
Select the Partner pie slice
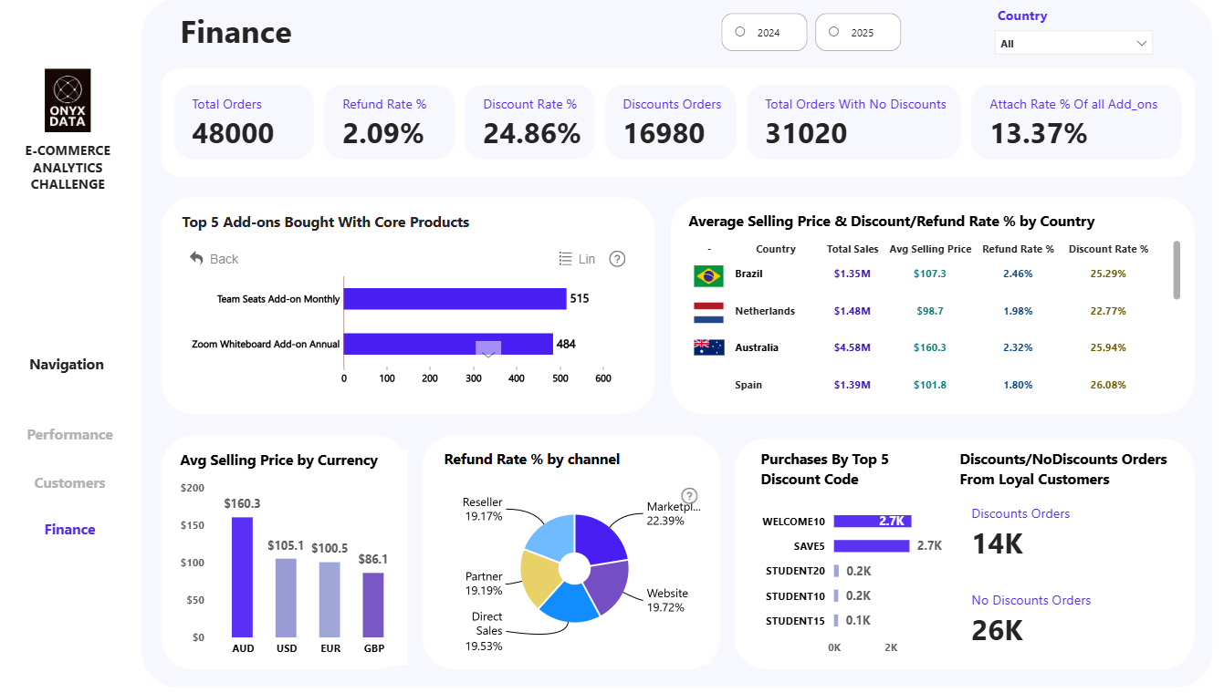click(539, 576)
